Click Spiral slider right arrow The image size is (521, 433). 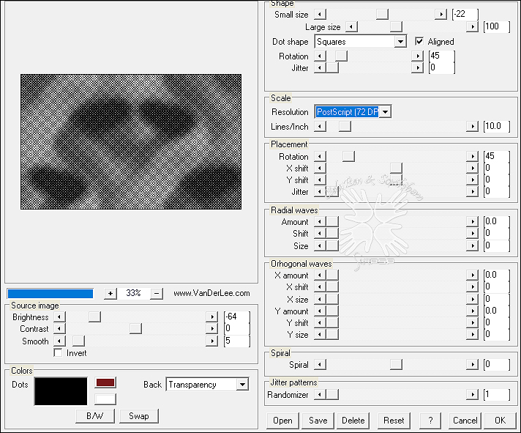click(x=472, y=364)
